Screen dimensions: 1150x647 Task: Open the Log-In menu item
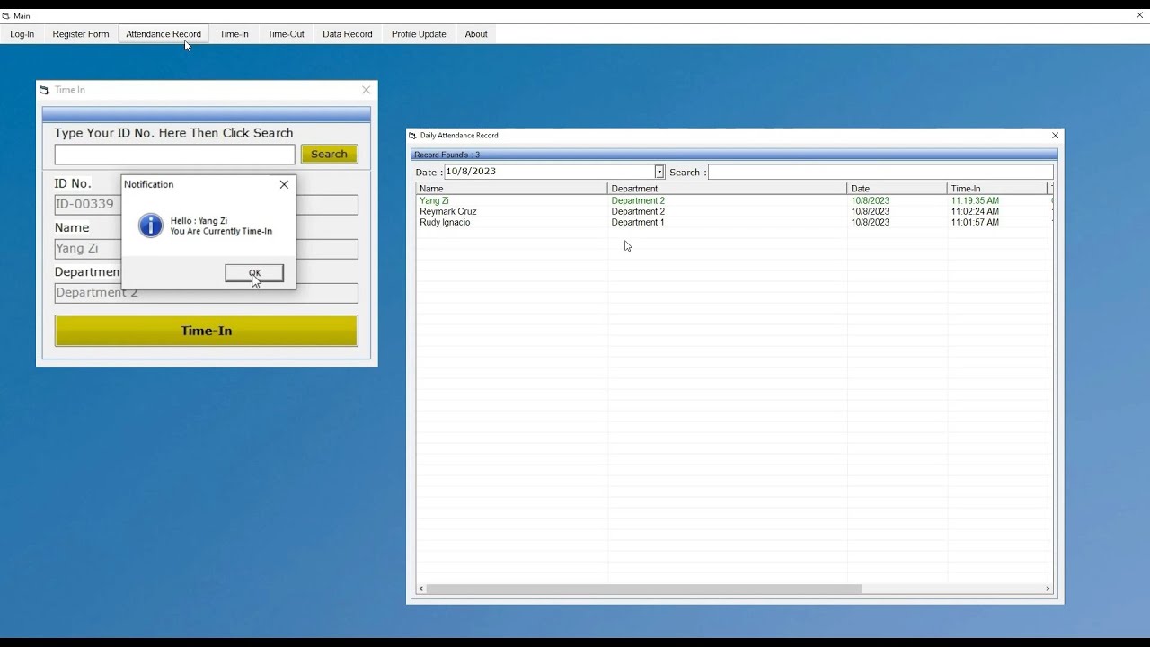[22, 34]
